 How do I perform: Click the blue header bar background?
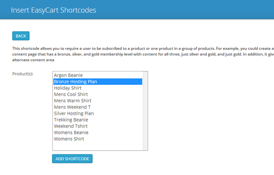193,9
